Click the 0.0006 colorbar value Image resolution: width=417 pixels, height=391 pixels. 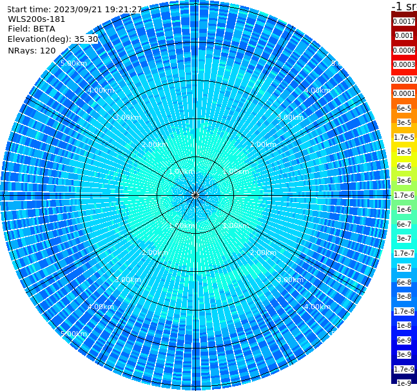click(404, 50)
